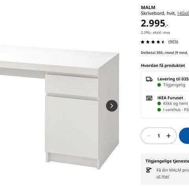Open the star rating reviews
The height and width of the screenshot is (189, 189).
pyautogui.click(x=153, y=42)
